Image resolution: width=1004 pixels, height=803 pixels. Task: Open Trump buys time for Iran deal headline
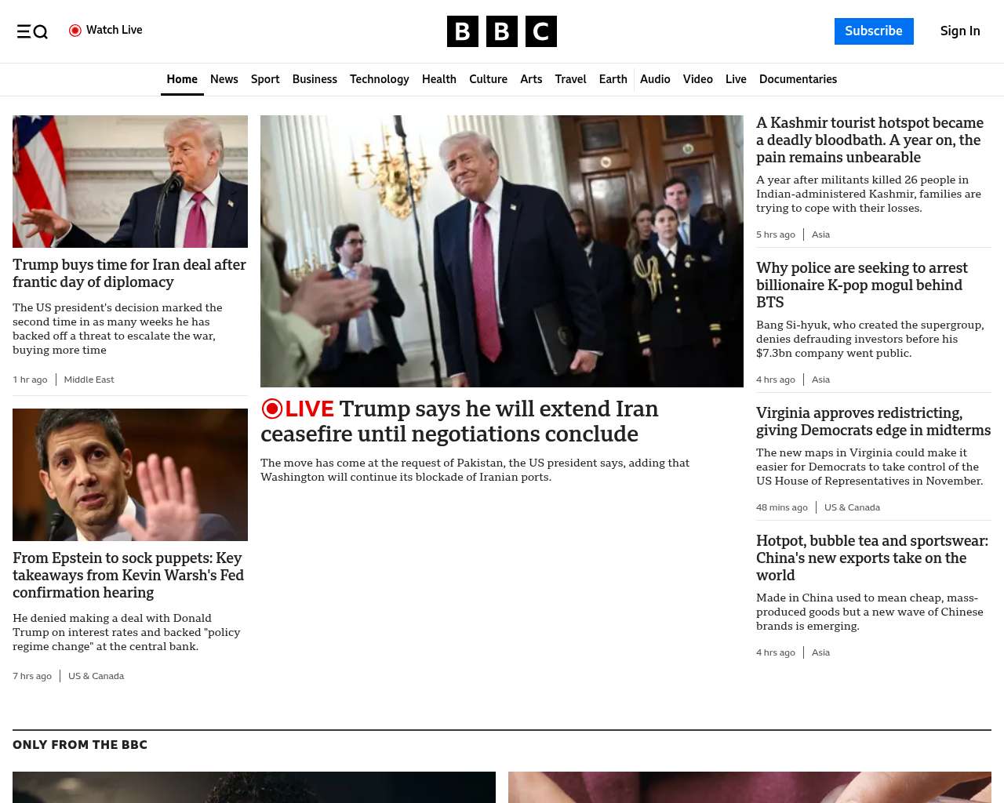[129, 274]
